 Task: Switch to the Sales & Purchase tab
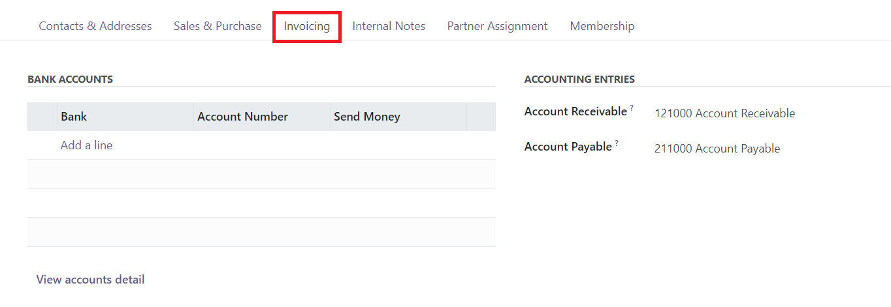click(x=218, y=26)
